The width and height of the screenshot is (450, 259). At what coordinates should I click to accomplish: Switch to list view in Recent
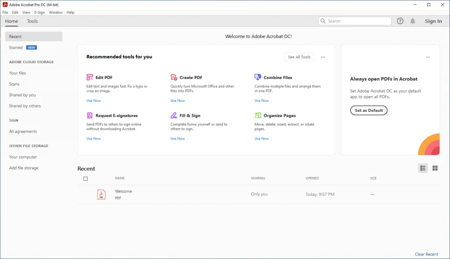[423, 168]
